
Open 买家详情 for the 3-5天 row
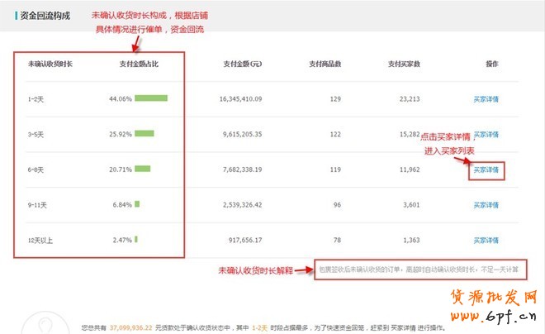pyautogui.click(x=486, y=134)
